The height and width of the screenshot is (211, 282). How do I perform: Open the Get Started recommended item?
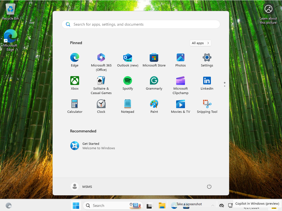[x=92, y=146]
